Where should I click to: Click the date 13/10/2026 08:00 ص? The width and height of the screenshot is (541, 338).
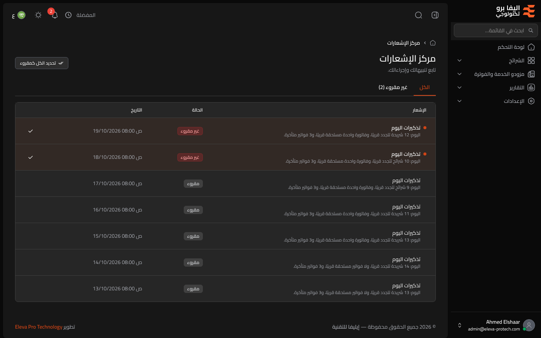[x=118, y=289]
